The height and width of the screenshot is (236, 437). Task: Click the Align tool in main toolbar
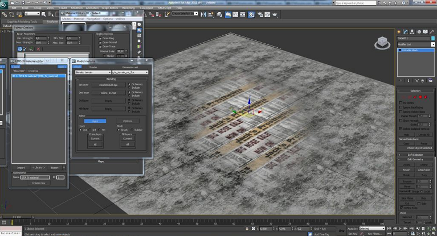pos(211,14)
